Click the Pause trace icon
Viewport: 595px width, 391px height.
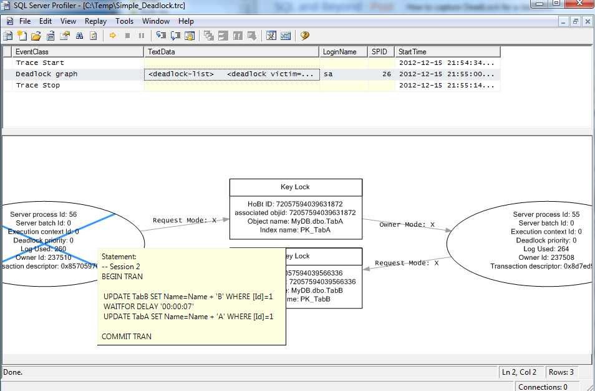pyautogui.click(x=142, y=36)
